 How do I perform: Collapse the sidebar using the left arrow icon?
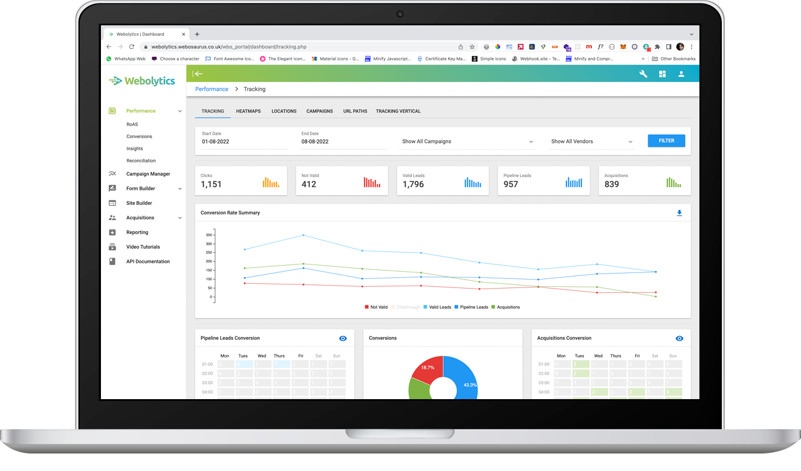point(198,74)
